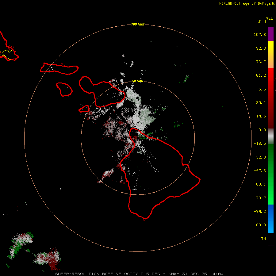Click the -94.2 value on the velocity scale

pos(260,212)
